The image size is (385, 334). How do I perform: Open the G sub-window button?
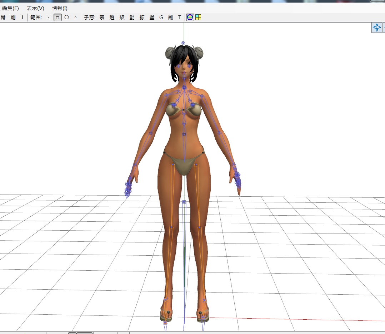(161, 17)
